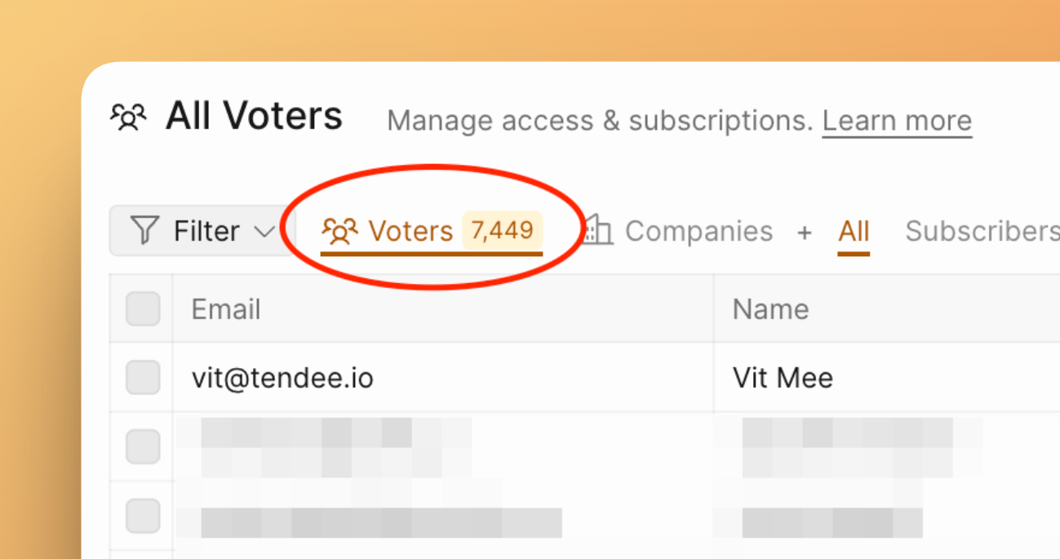The image size is (1060, 559).
Task: Select the third row's checkbox
Action: 143,516
